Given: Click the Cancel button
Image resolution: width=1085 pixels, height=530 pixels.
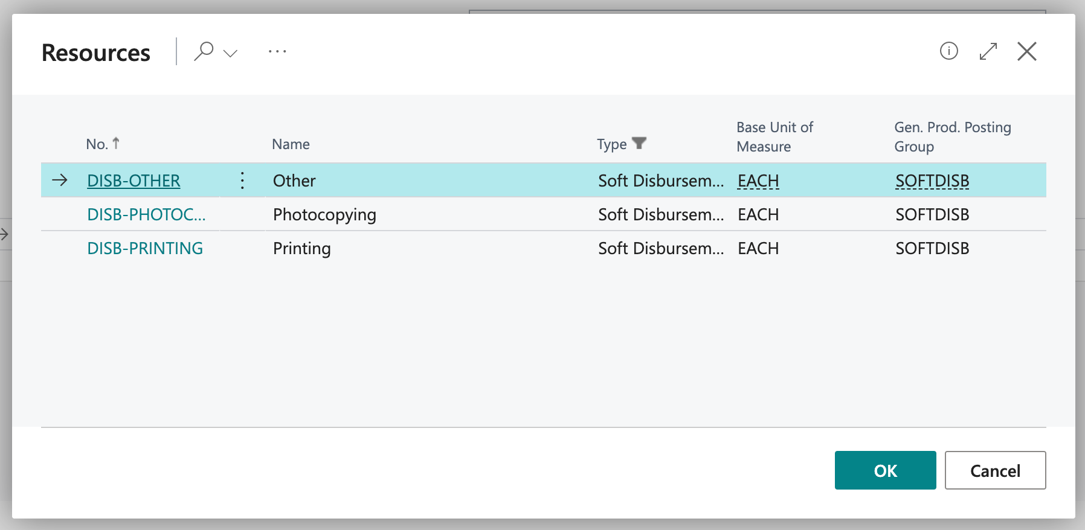Looking at the screenshot, I should point(995,470).
